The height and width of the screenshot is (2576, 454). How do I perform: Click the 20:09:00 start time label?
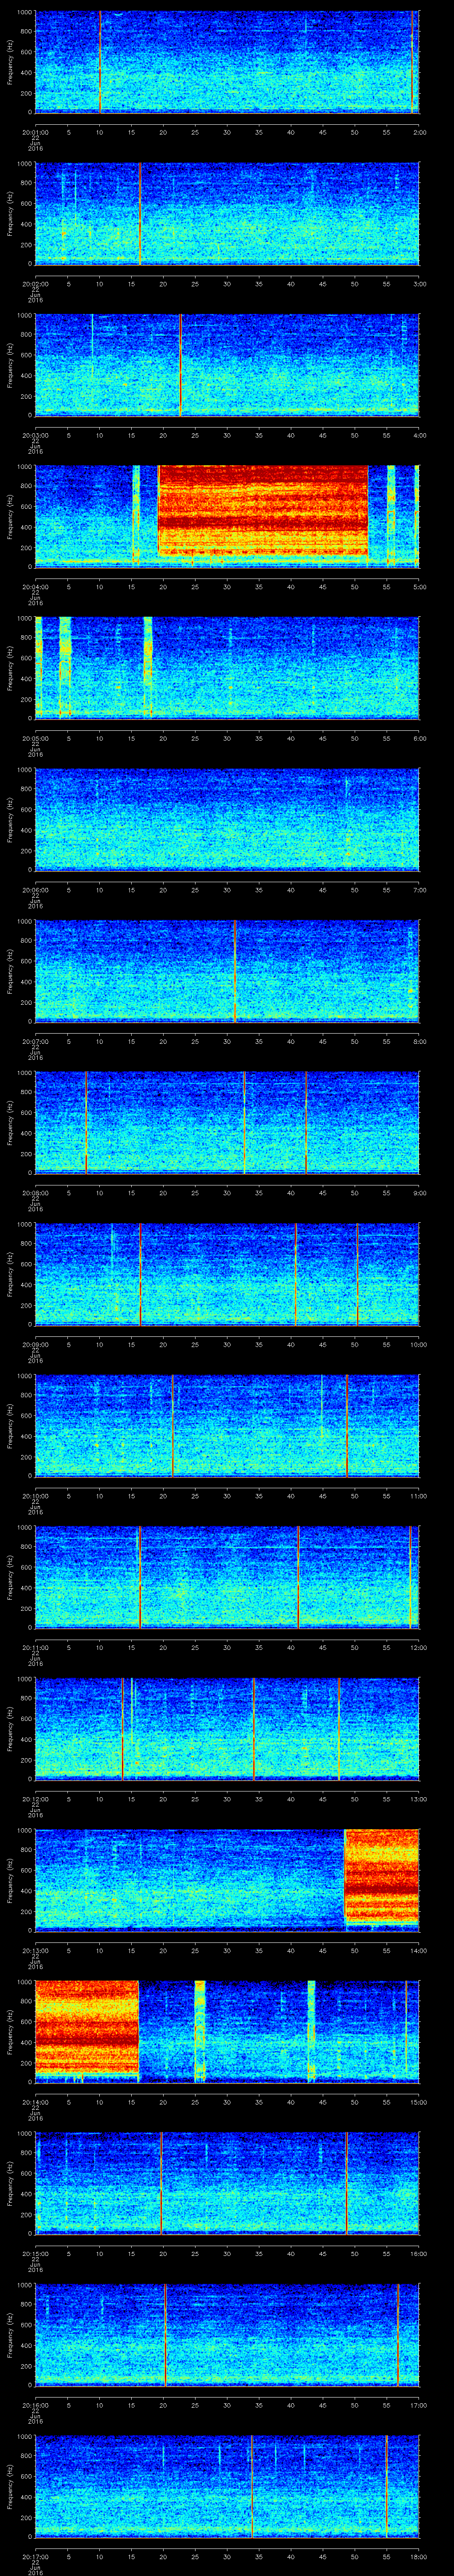(35, 1344)
